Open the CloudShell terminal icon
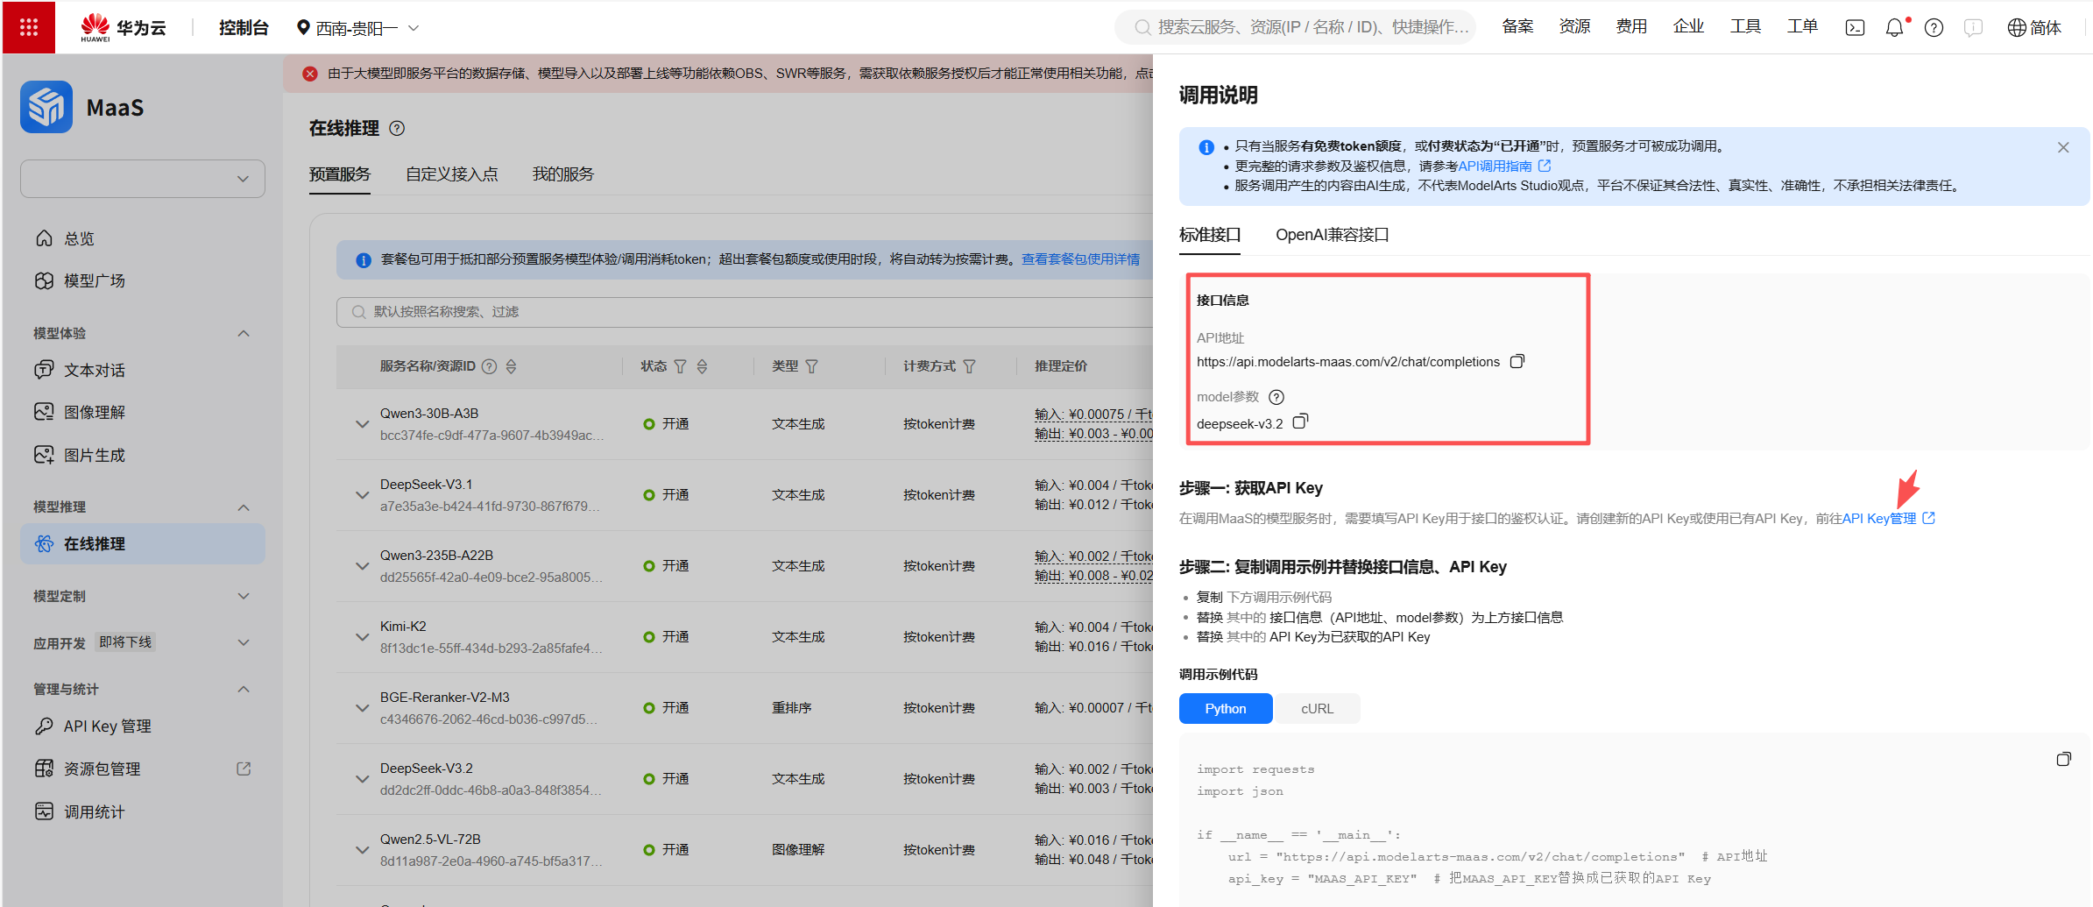The image size is (2093, 907). pyautogui.click(x=1855, y=28)
